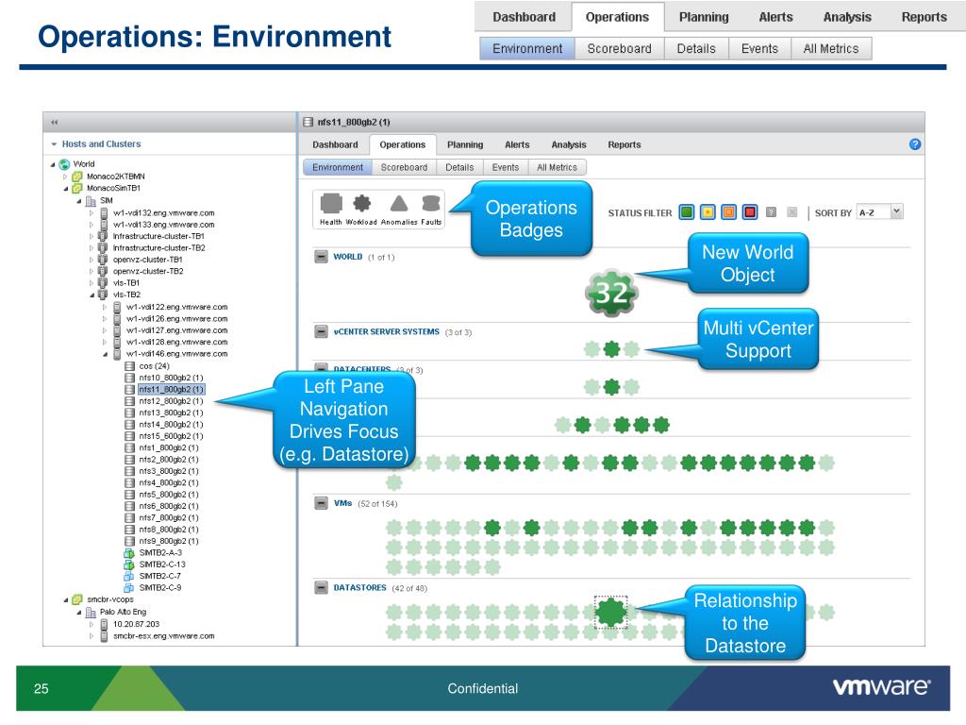Toggle the unknown (question mark) status filter
This screenshot has height=725, width=966.
click(x=772, y=212)
